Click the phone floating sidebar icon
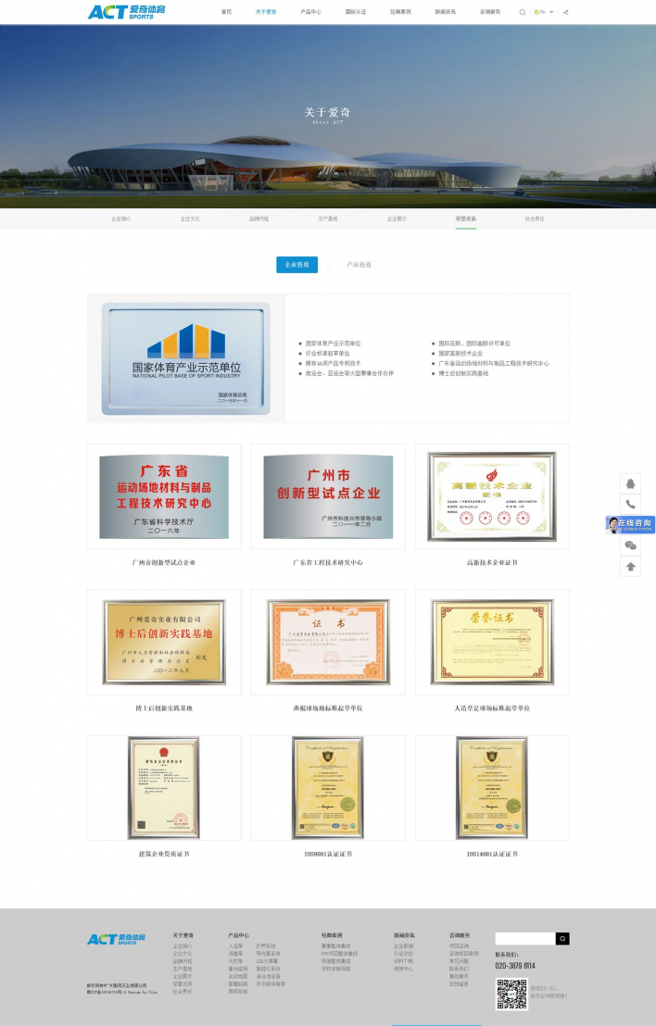656x1026 pixels. click(x=631, y=504)
